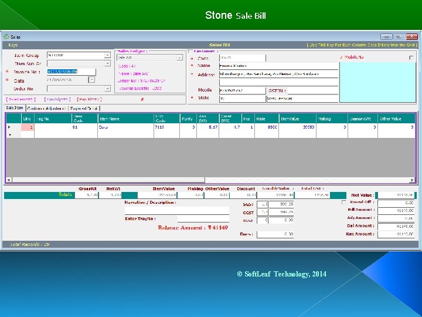Switch to the Payment Detail tab
The image size is (422, 317).
[x=84, y=109]
